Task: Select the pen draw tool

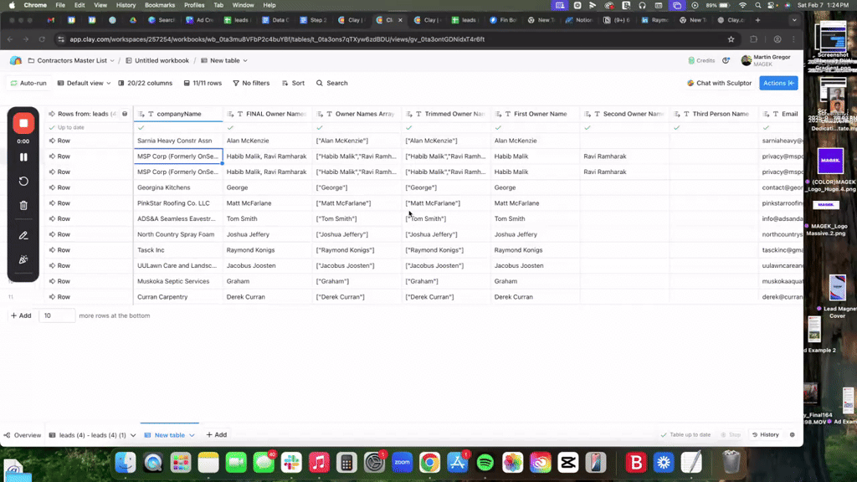Action: tap(23, 236)
